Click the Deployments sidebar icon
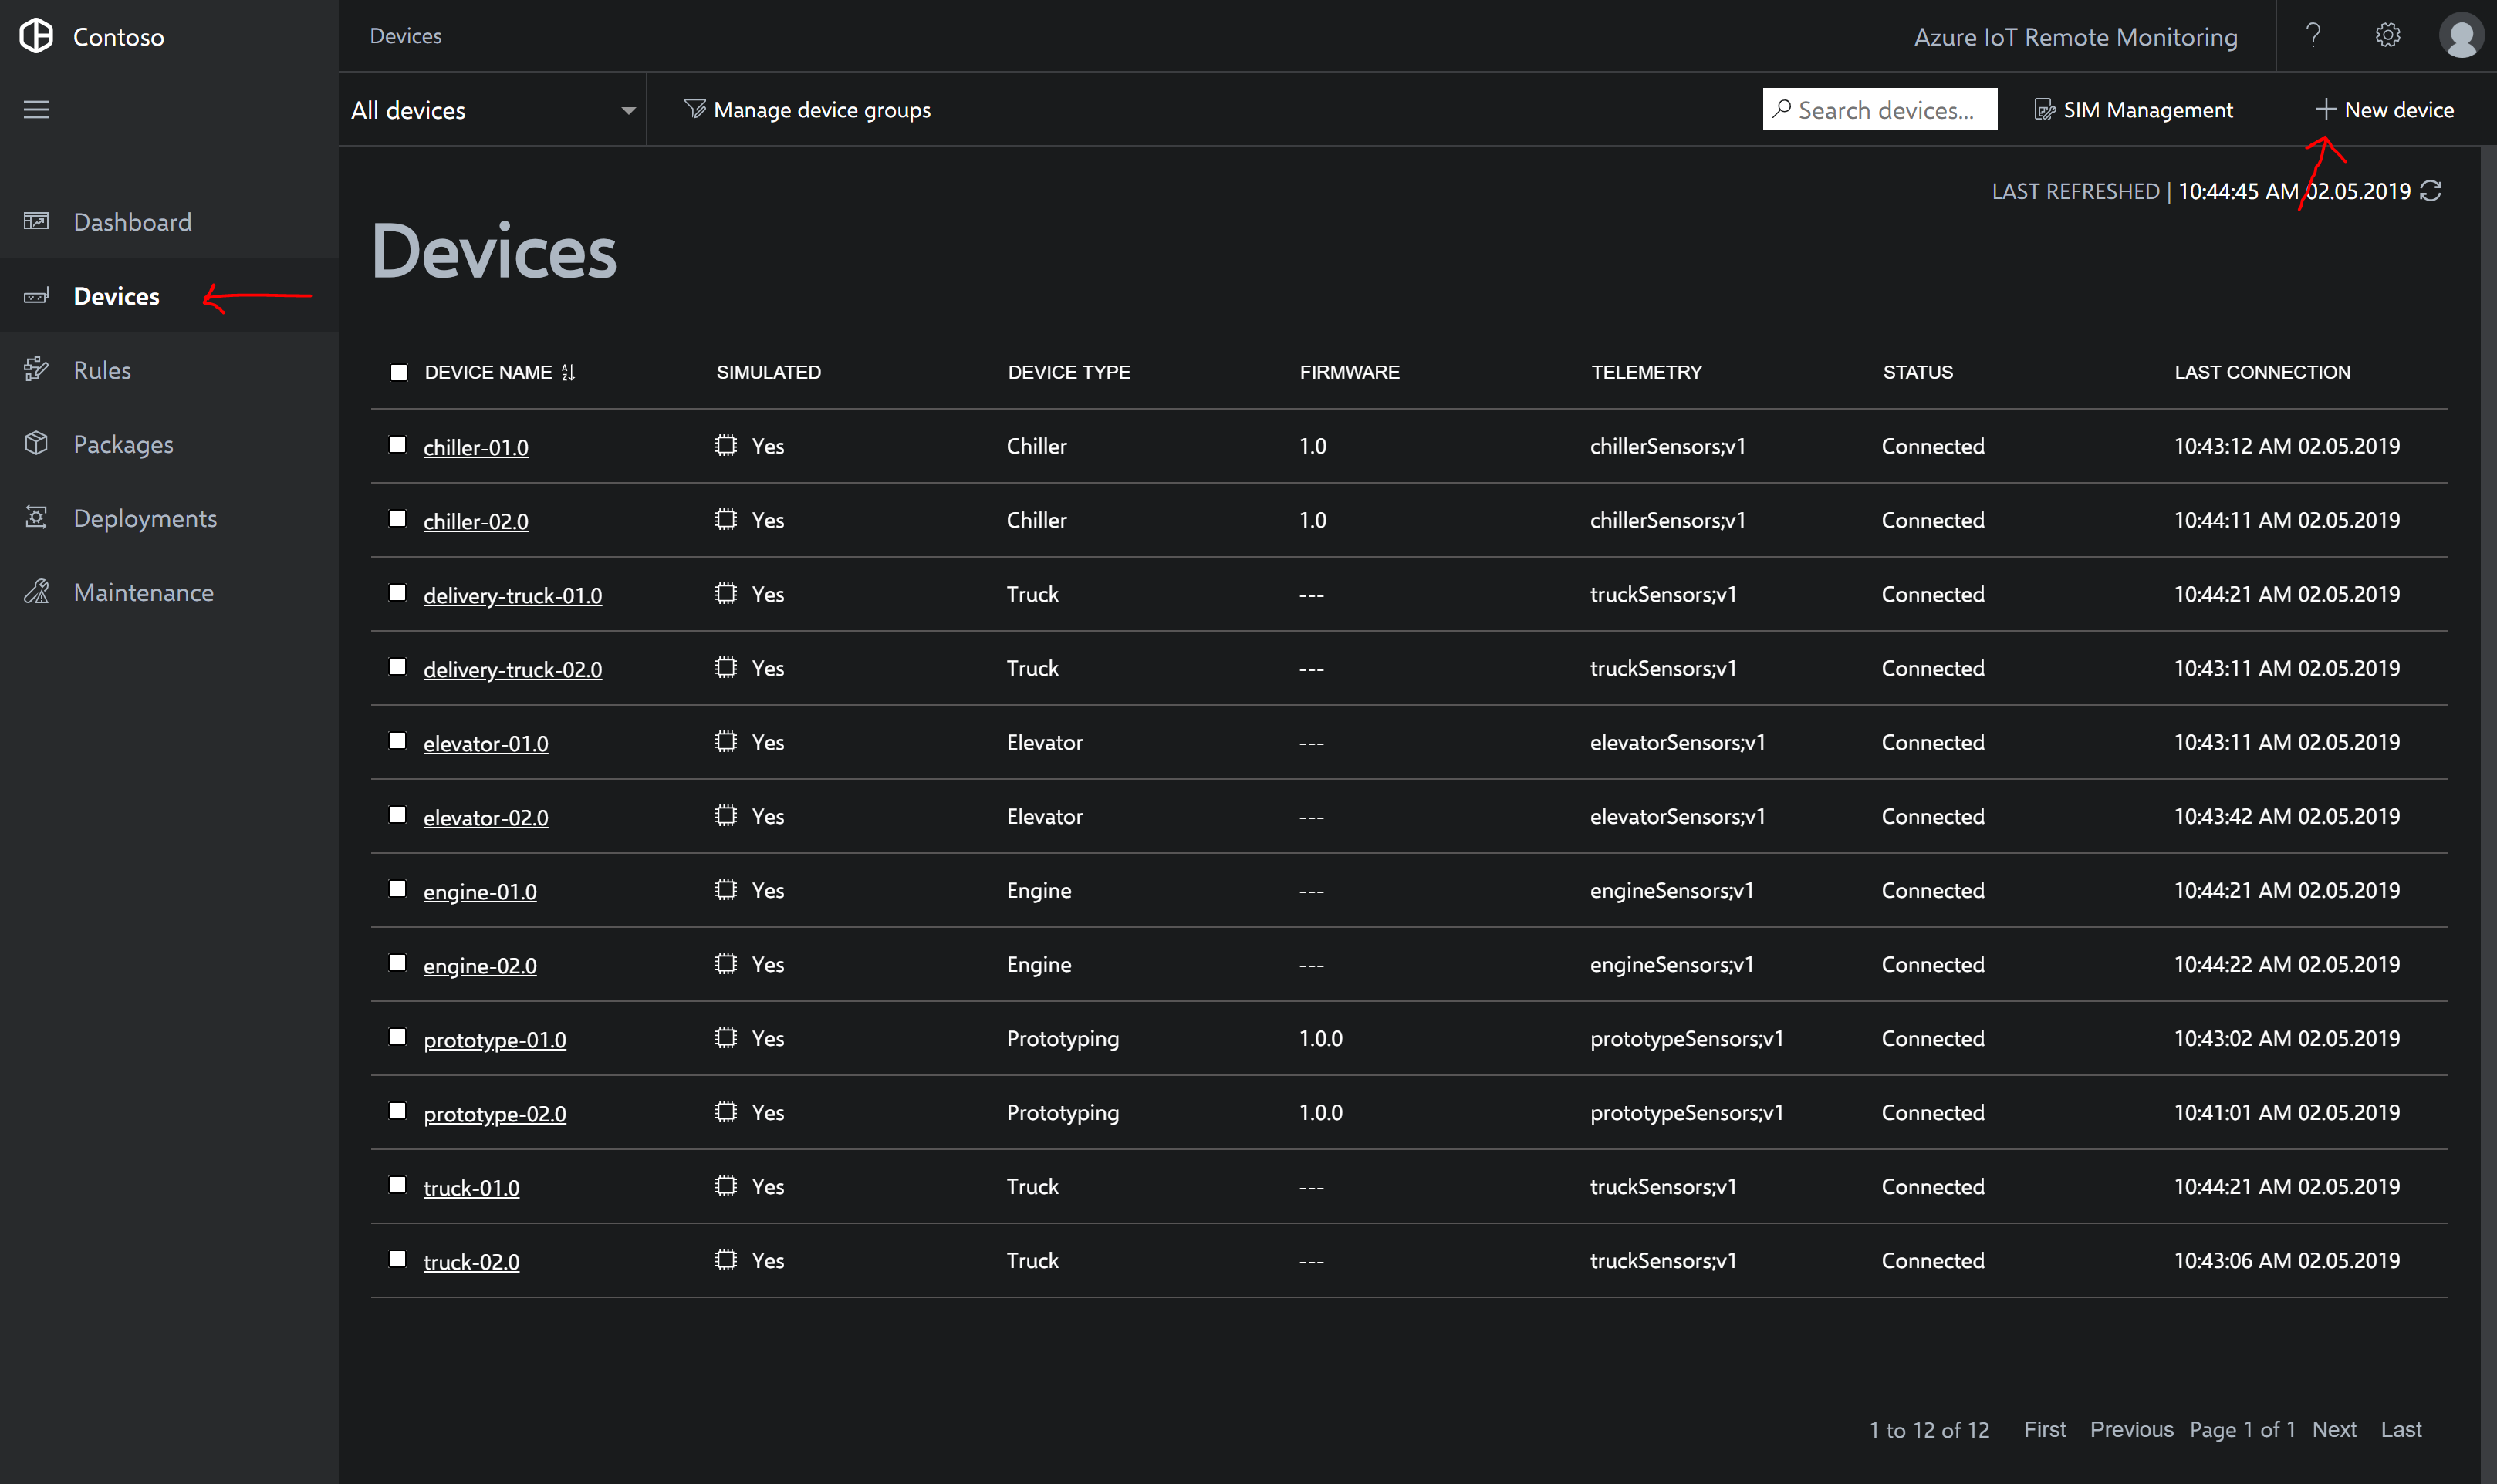2497x1484 pixels. (36, 517)
